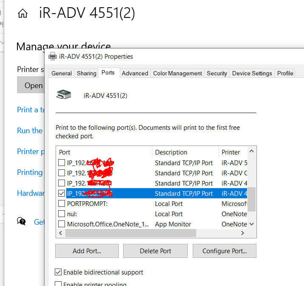The height and width of the screenshot is (286, 304).
Task: Click the Run the troubleshooter link
Action: point(30,131)
